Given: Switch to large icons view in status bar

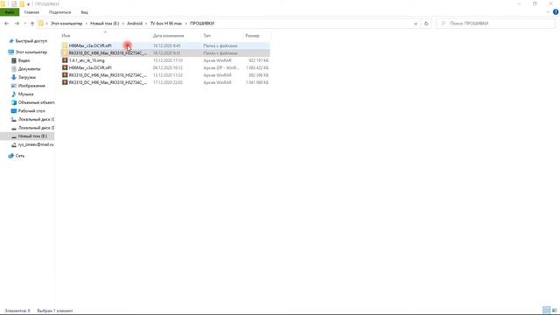Looking at the screenshot, I should 554,310.
